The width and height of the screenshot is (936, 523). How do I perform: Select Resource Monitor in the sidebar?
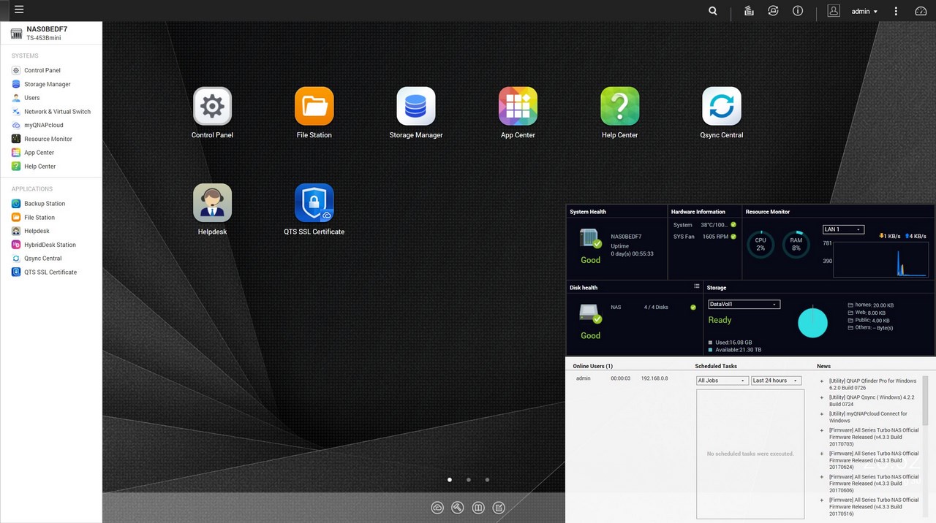[x=48, y=139]
